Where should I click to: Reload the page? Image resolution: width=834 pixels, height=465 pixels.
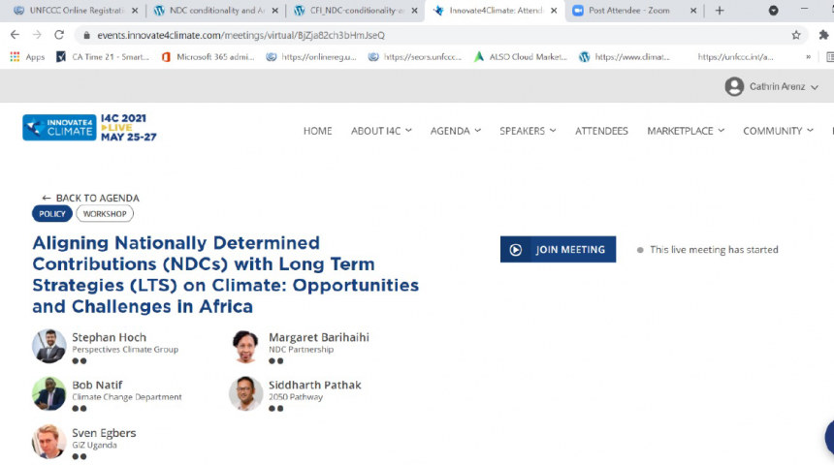tap(59, 35)
